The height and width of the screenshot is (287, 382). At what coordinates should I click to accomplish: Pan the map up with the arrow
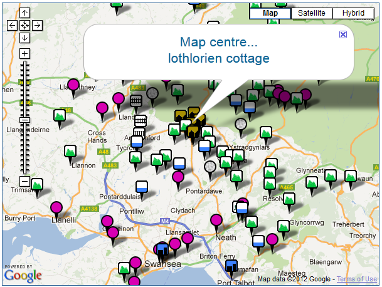(x=24, y=13)
